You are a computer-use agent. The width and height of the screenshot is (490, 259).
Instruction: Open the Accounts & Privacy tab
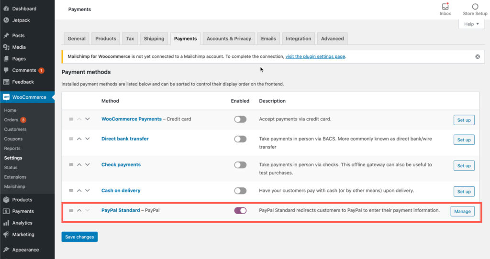point(229,39)
